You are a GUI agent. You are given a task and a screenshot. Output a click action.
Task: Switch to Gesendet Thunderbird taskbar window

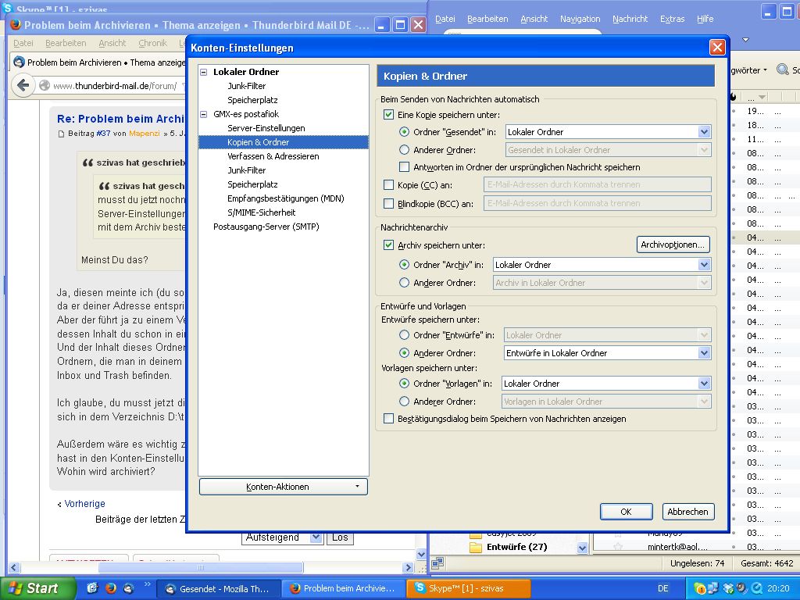(219, 589)
